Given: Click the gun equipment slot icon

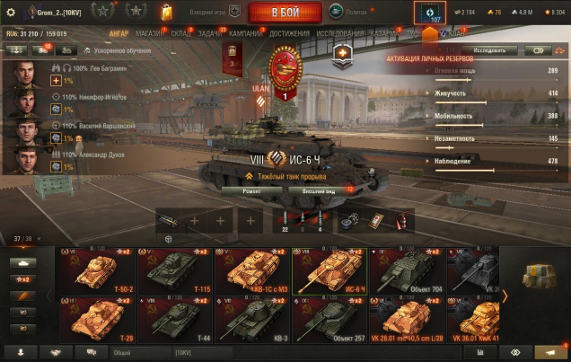Looking at the screenshot, I should coord(168,221).
